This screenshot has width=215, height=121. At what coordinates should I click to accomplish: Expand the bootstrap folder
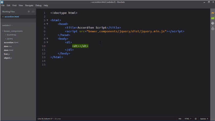[x=6, y=35]
